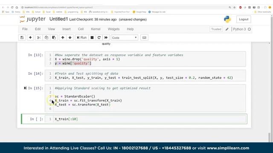
Task: Restart kernel and run all icon
Action: click(x=106, y=38)
